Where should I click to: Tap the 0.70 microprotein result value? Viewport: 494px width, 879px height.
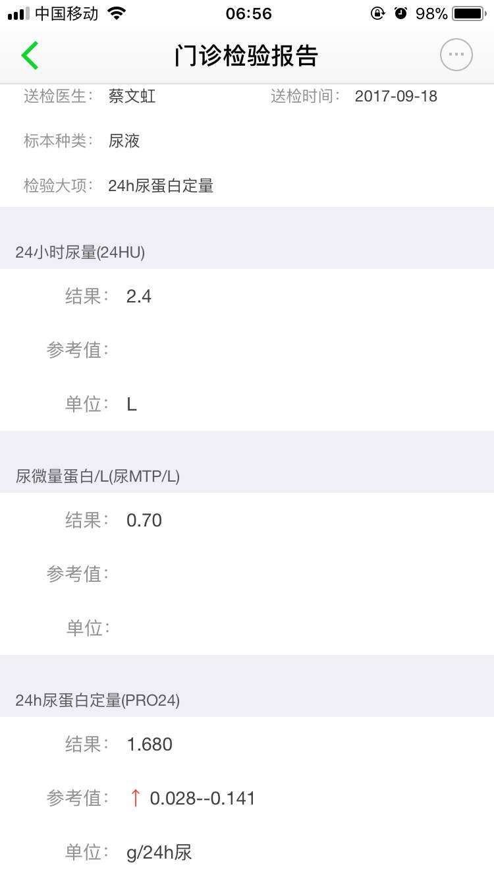(144, 521)
